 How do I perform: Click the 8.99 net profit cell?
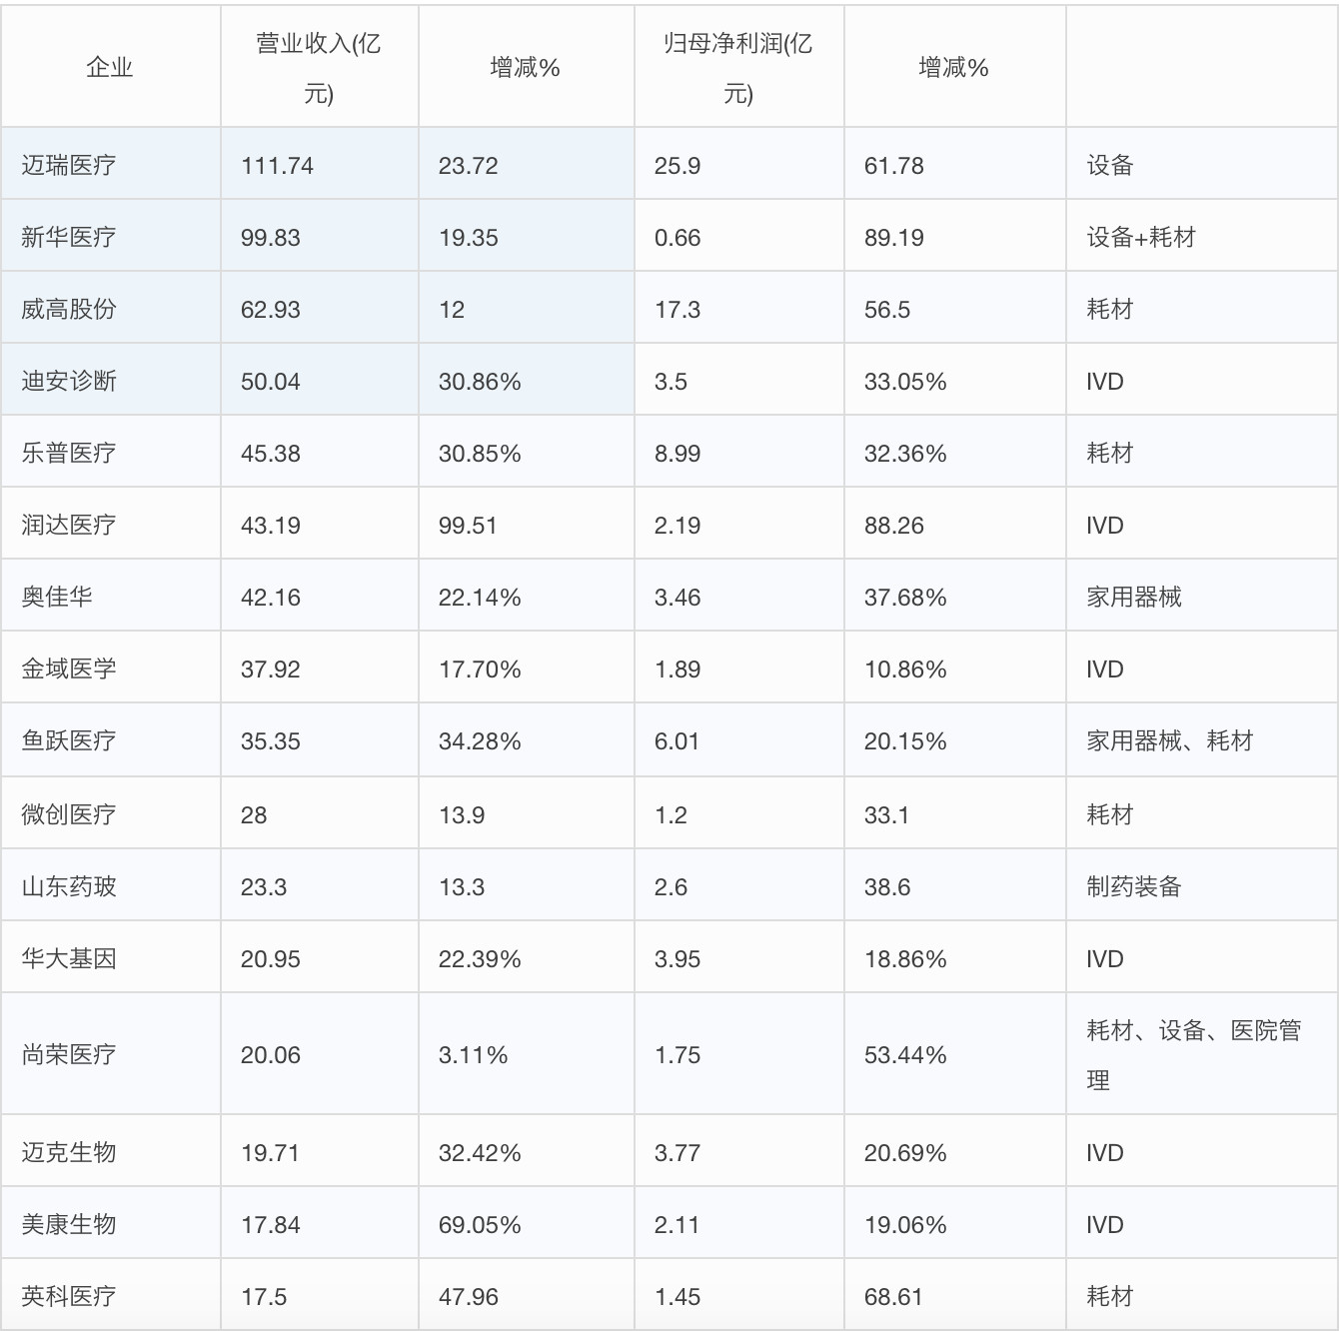(739, 452)
